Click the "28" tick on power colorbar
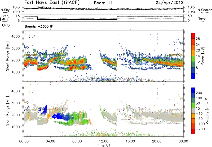Screen dimensions: 212x147 (198, 39)
